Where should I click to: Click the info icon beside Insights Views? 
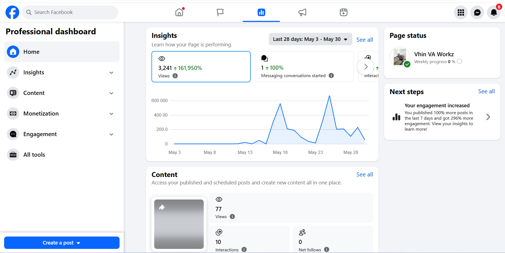pyautogui.click(x=175, y=76)
